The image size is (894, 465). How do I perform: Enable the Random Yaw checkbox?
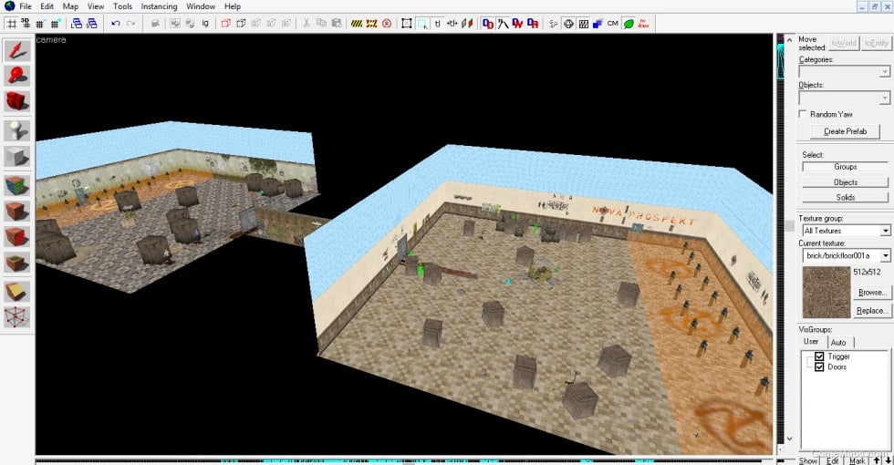(802, 114)
